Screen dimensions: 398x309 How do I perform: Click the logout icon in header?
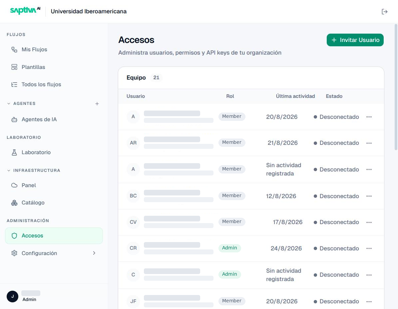click(x=384, y=12)
